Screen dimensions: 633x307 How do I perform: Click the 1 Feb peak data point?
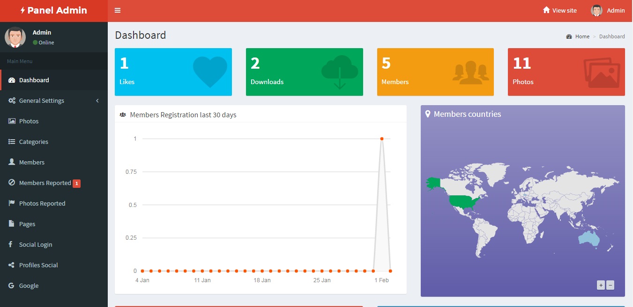click(382, 139)
